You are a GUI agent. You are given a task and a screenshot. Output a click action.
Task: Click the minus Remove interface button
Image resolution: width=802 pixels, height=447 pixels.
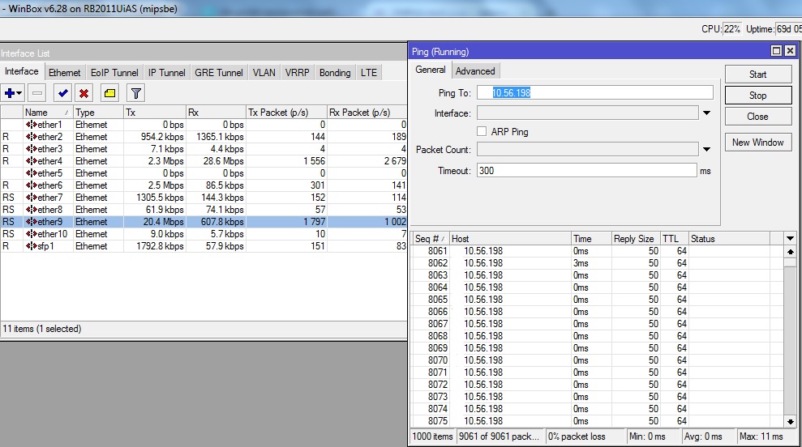tap(37, 93)
